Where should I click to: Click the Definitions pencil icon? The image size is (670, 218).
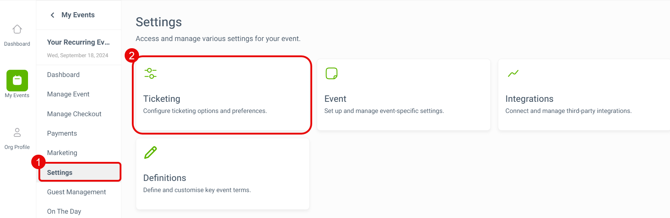pyautogui.click(x=151, y=153)
